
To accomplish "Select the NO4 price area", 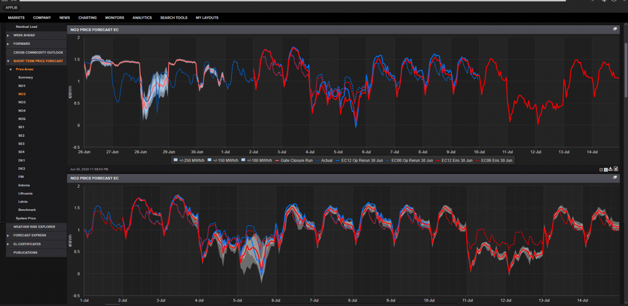I will [x=22, y=111].
